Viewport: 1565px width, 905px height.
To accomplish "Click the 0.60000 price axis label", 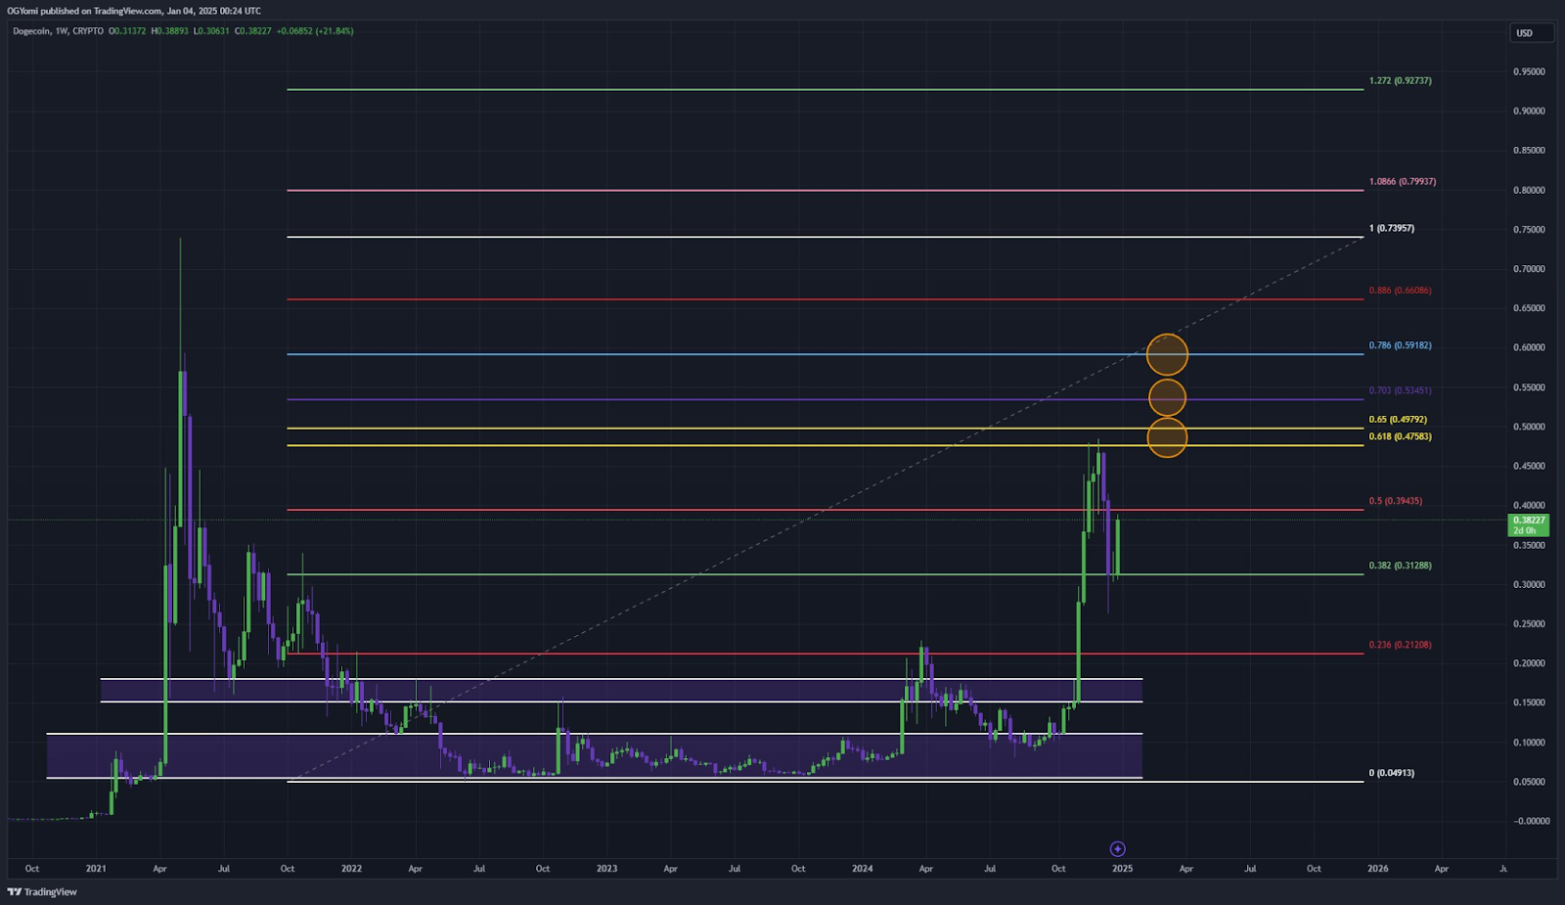I will [1530, 348].
